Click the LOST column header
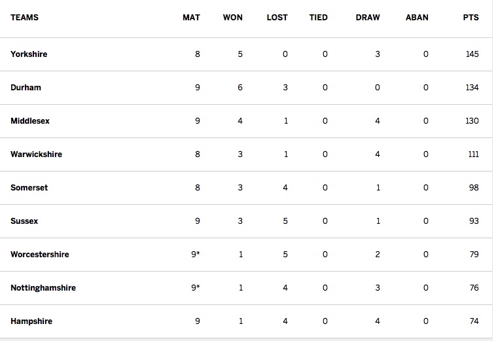 277,18
